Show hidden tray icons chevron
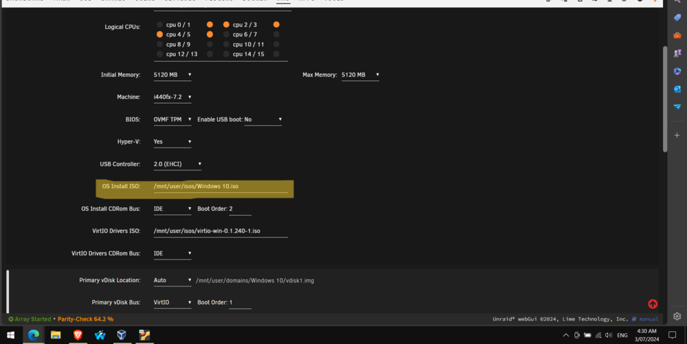 coord(565,335)
